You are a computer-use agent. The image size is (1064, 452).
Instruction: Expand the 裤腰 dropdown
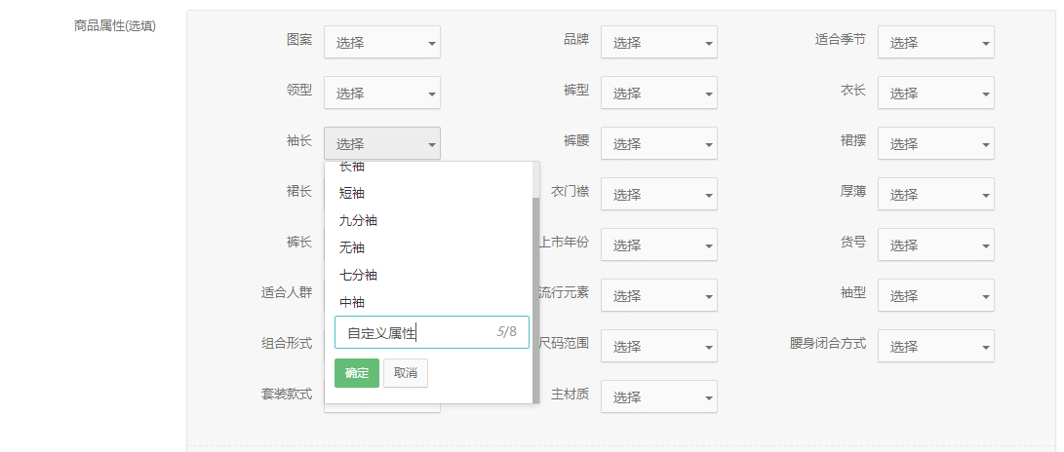(x=658, y=143)
